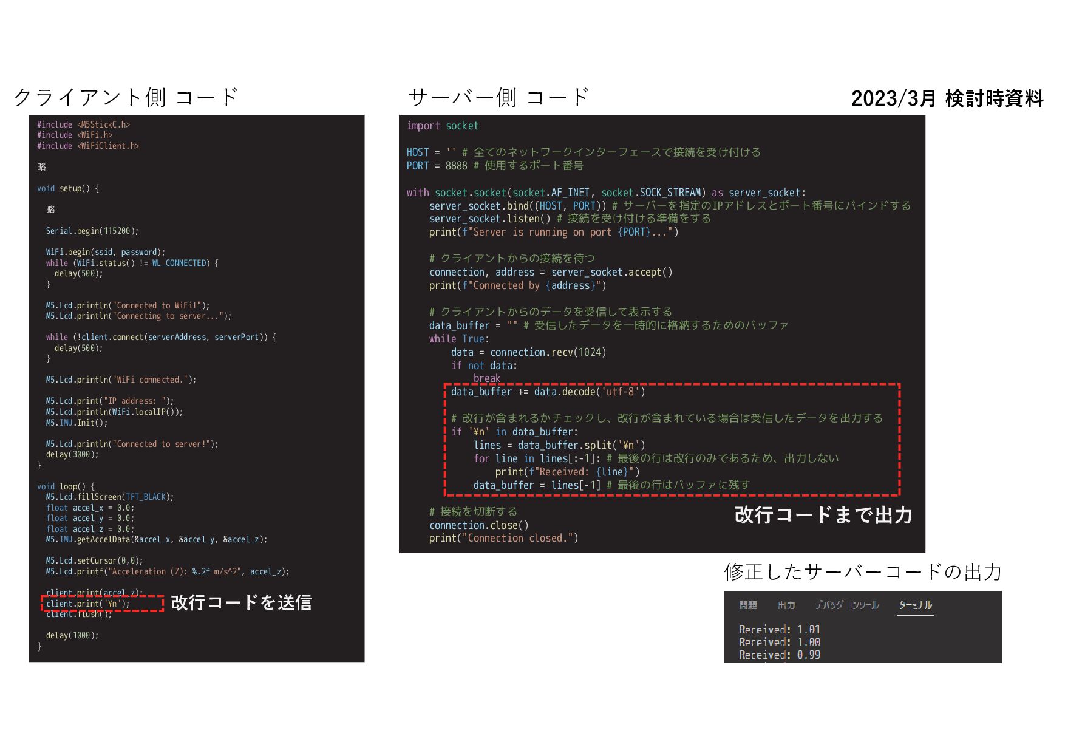
Task: Click the 'Received: 1.00' terminal line
Action: (x=779, y=642)
